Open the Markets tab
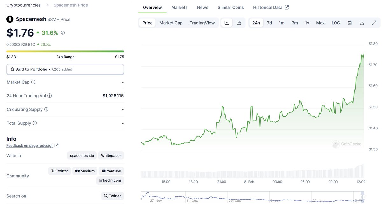Image resolution: width=382 pixels, height=204 pixels. [x=179, y=7]
